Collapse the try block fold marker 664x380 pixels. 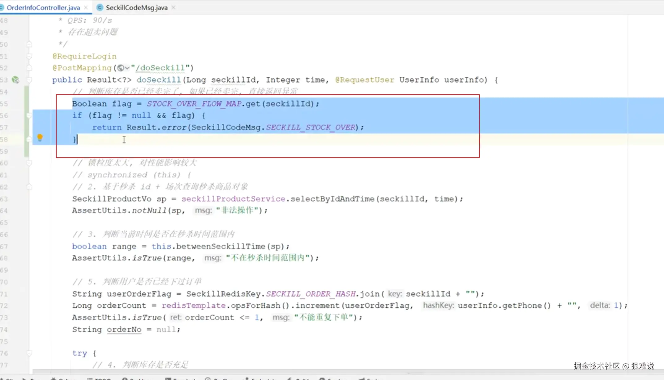coord(29,353)
